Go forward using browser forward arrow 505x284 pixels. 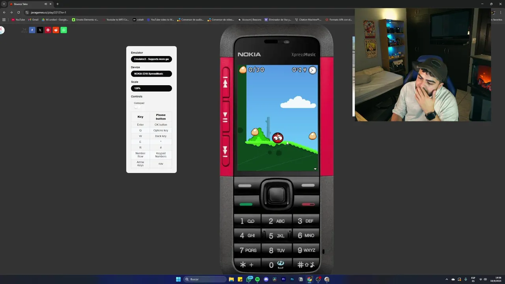coord(11,12)
